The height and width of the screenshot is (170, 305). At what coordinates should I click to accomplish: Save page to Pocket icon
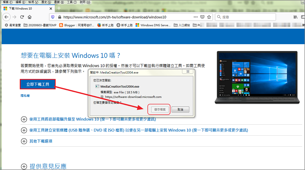coord(202,17)
